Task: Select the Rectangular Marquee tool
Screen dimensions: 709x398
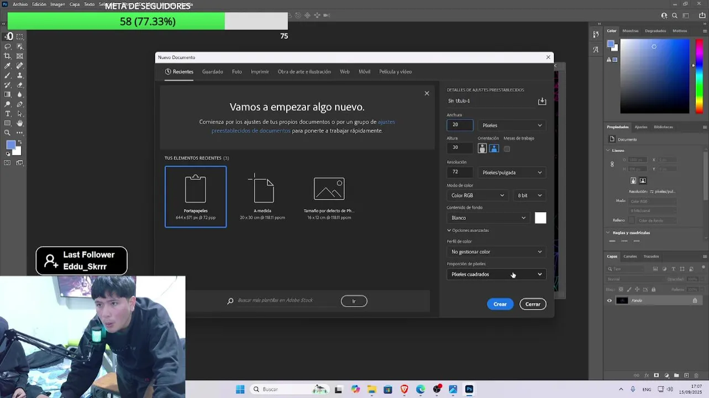Action: coord(20,37)
